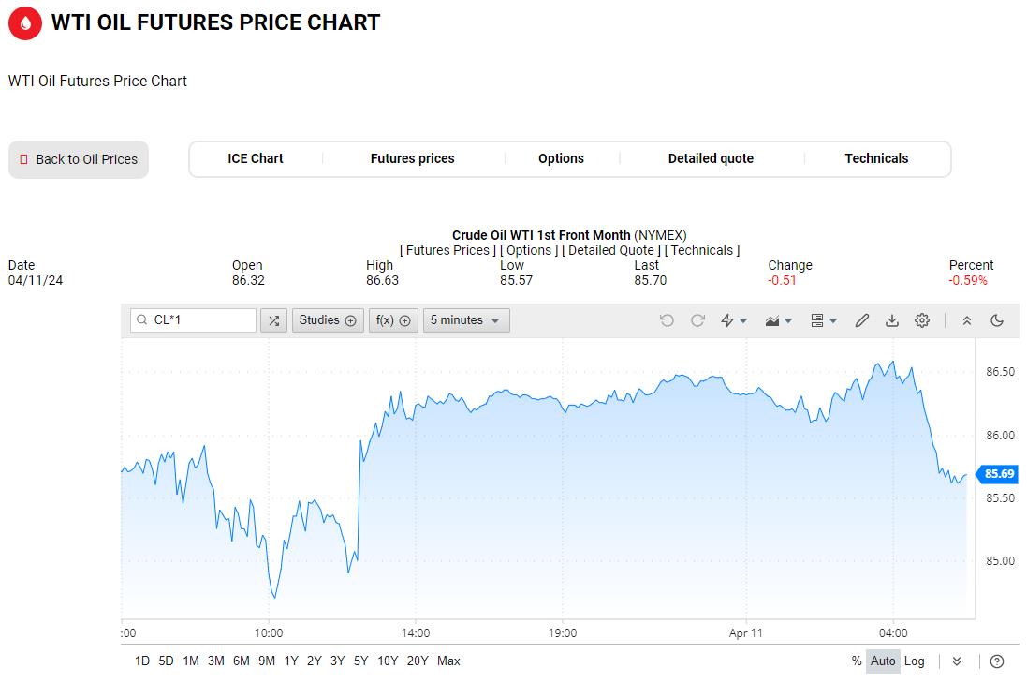Expand the chart type area-chart dropdown
The height and width of the screenshot is (683, 1027).
click(x=779, y=320)
